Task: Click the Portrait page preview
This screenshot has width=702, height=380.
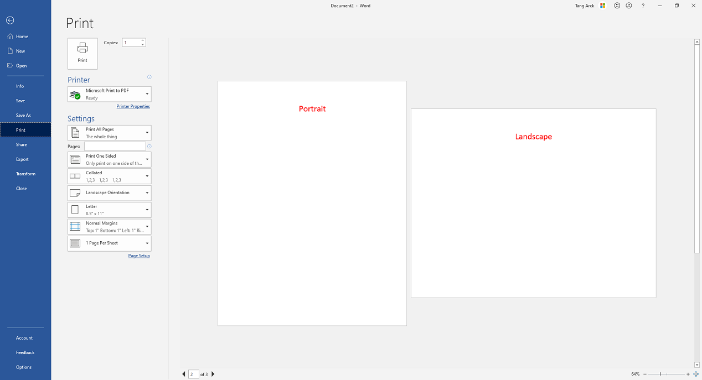Action: (x=312, y=204)
